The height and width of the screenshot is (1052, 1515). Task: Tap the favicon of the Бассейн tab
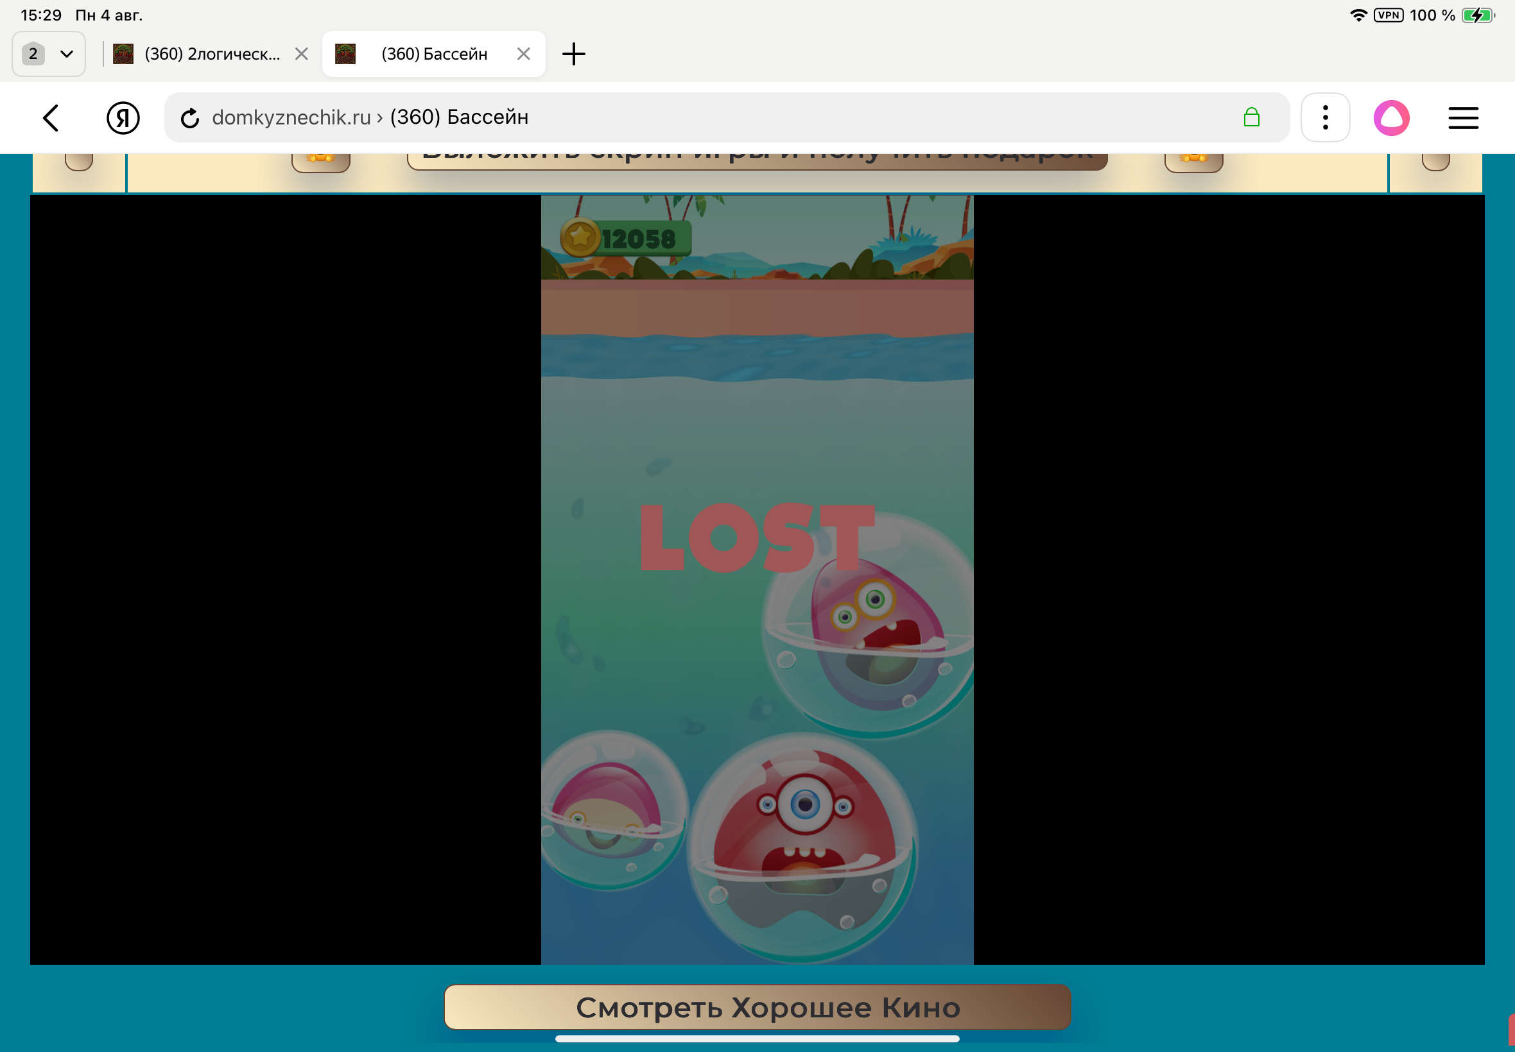[345, 54]
